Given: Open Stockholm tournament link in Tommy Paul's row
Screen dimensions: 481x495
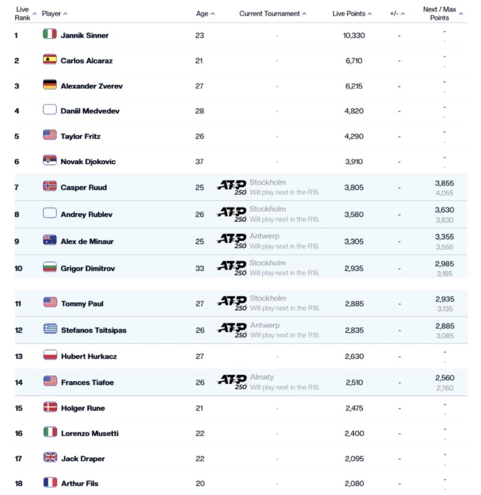Looking at the screenshot, I should pyautogui.click(x=268, y=298).
